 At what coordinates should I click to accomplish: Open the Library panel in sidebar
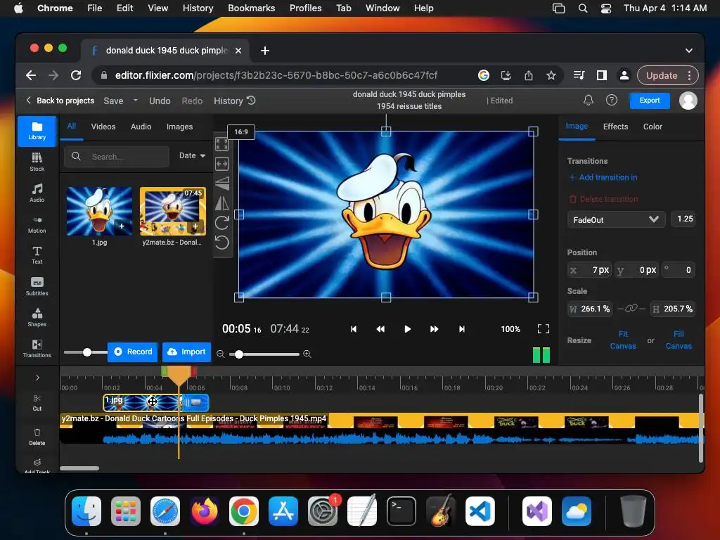pyautogui.click(x=37, y=131)
